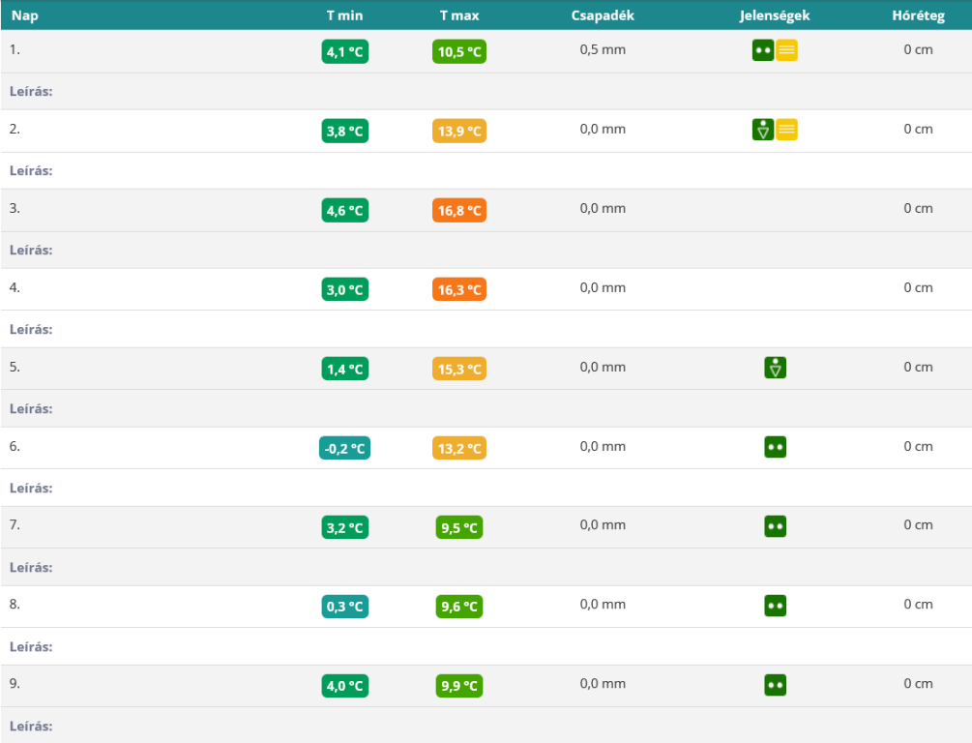Click the orange 16,8 °C max temperature badge
This screenshot has height=743, width=972.
click(x=459, y=210)
